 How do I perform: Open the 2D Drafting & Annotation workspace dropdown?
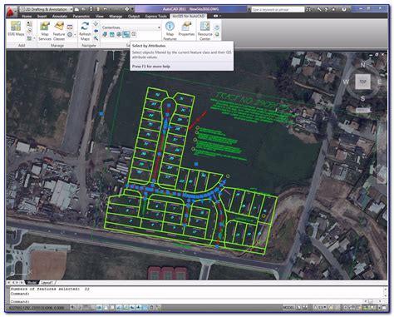pyautogui.click(x=47, y=9)
